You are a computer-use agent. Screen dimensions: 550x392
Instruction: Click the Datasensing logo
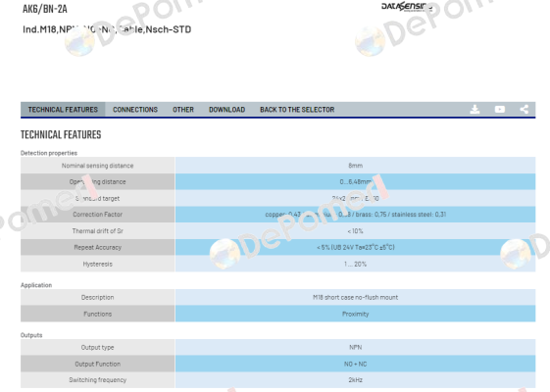tap(407, 6)
